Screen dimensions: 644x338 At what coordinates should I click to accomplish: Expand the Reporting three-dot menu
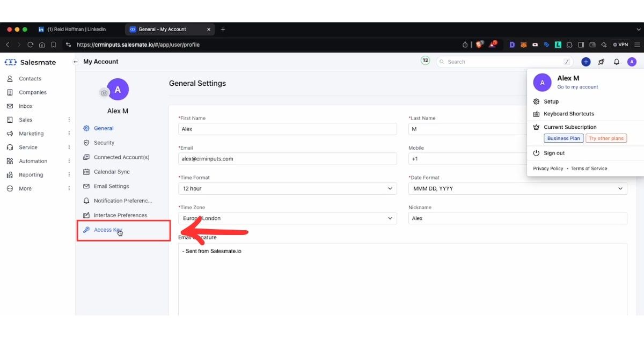(x=69, y=175)
